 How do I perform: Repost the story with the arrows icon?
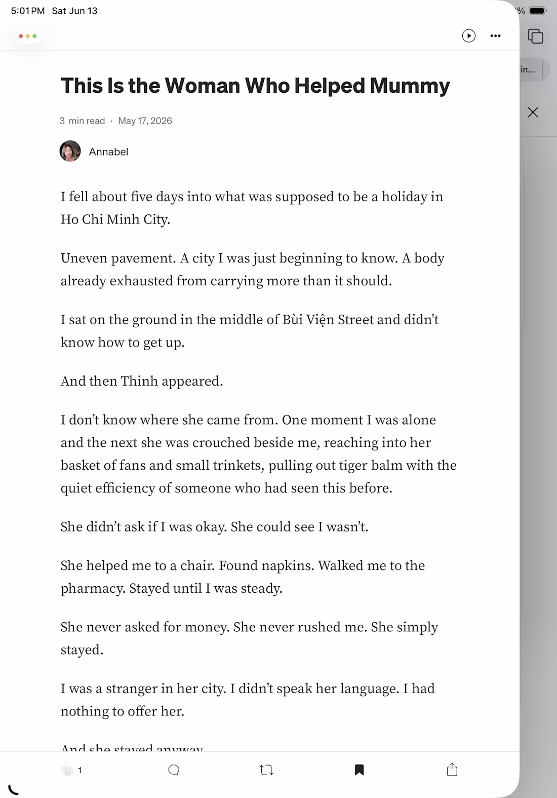(x=266, y=770)
